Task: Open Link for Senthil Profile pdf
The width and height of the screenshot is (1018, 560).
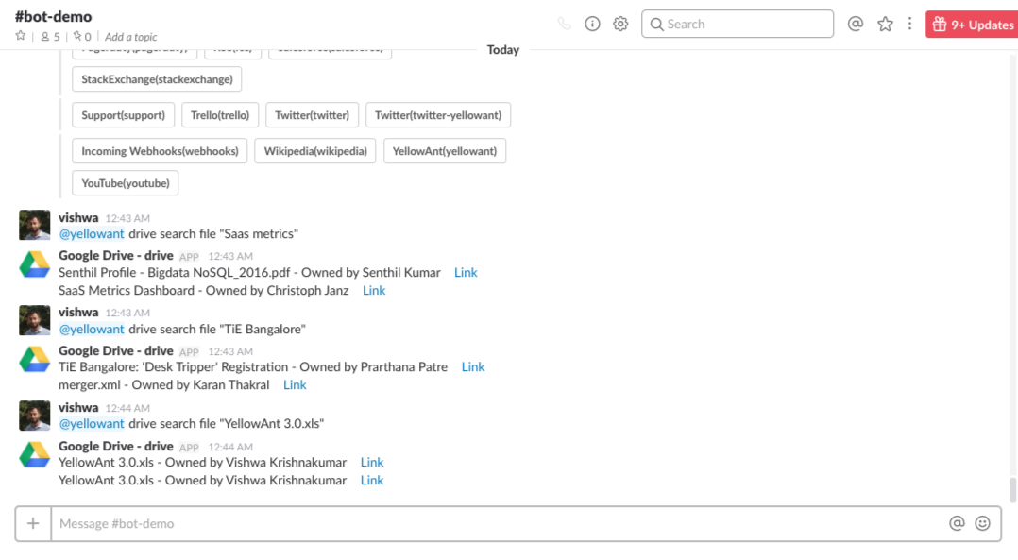Action: [466, 273]
